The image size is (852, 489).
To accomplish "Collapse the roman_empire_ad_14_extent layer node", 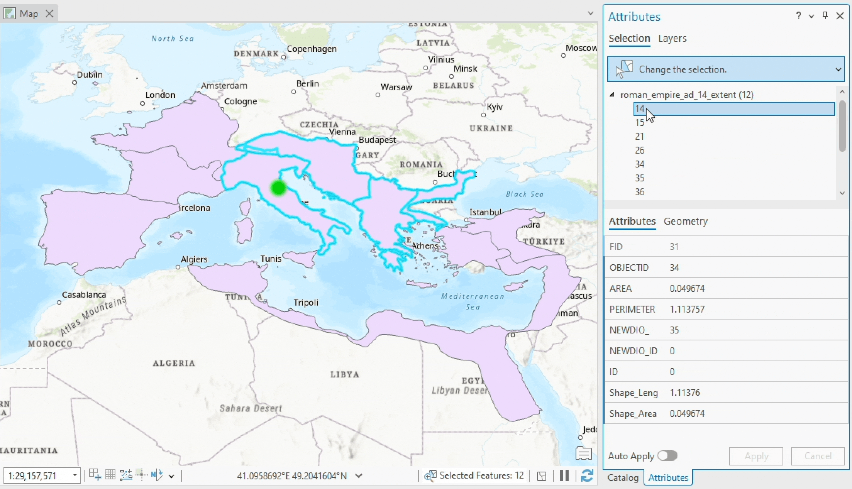I will coord(612,95).
